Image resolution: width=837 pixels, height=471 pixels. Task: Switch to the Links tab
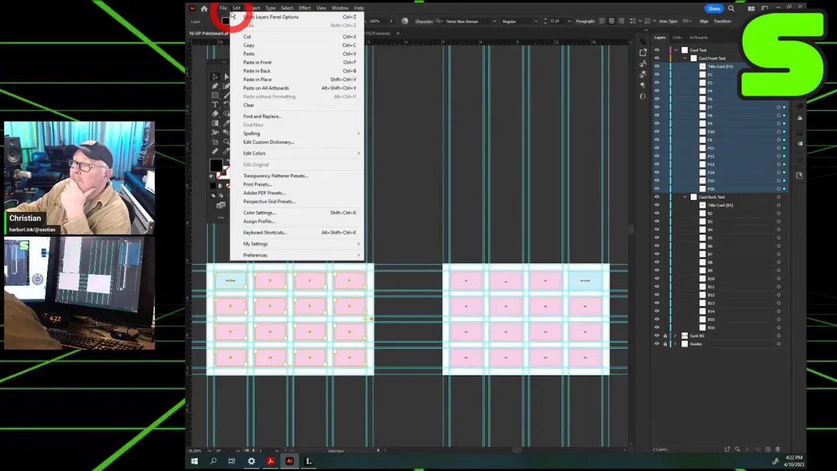[x=677, y=37]
